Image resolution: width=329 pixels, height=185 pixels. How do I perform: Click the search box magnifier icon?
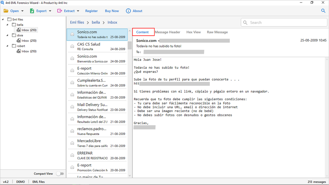point(245,23)
